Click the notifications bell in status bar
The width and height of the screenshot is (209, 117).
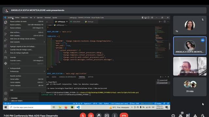pos(168,103)
